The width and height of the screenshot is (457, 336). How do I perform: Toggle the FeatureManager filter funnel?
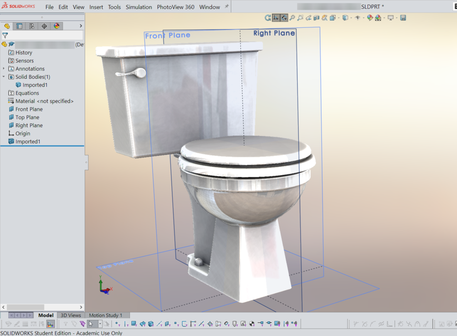[x=5, y=36]
